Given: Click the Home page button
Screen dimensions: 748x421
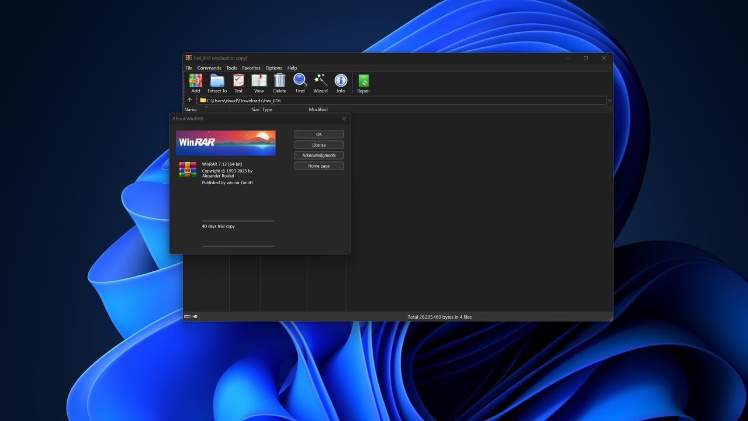Looking at the screenshot, I should pos(318,166).
